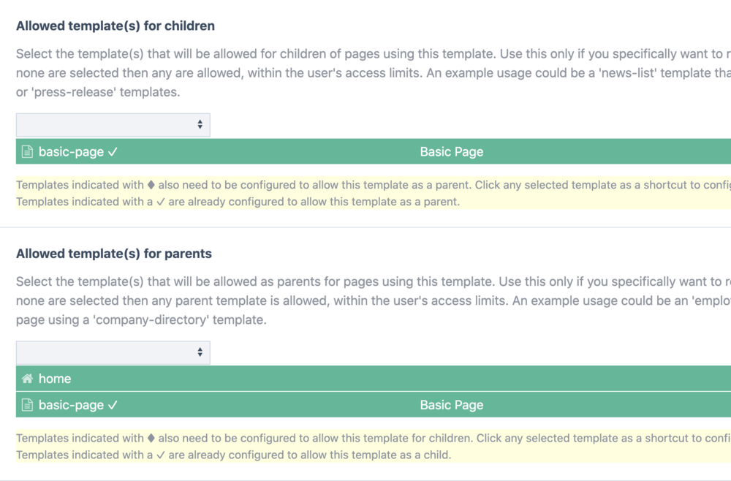The width and height of the screenshot is (731, 481).
Task: Select the 'home' template in parents list
Action: tap(55, 379)
